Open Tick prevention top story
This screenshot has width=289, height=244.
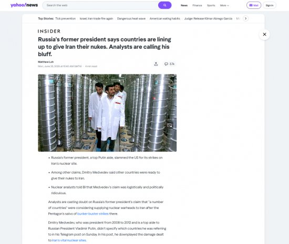[x=66, y=18]
